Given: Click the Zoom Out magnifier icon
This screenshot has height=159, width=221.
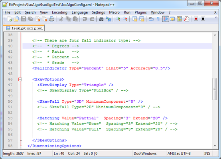Looking at the screenshot, I should pos(125,19).
